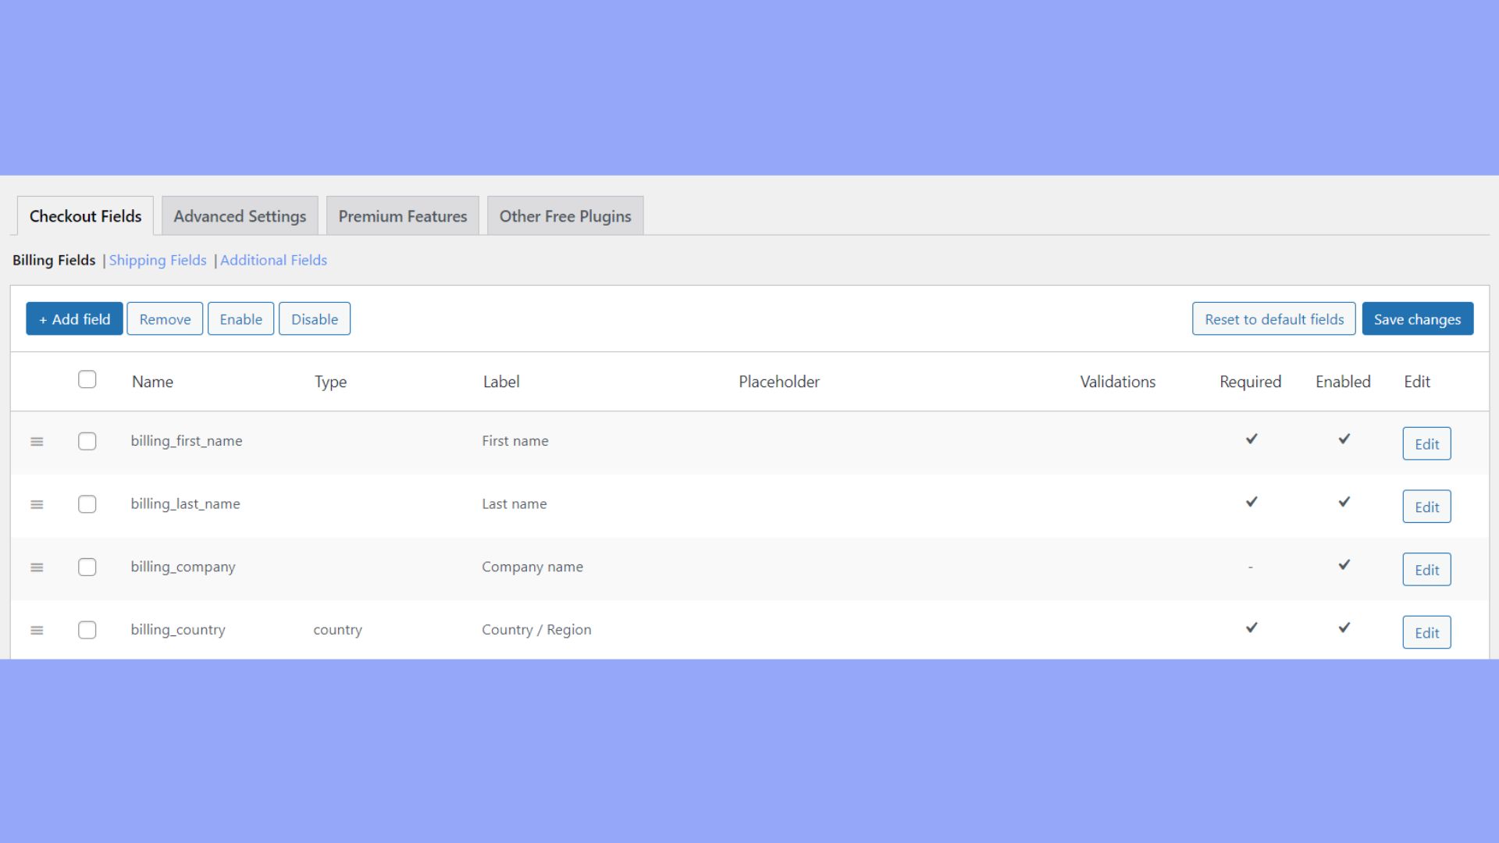Click the drag handle for billing_country row

[37, 630]
